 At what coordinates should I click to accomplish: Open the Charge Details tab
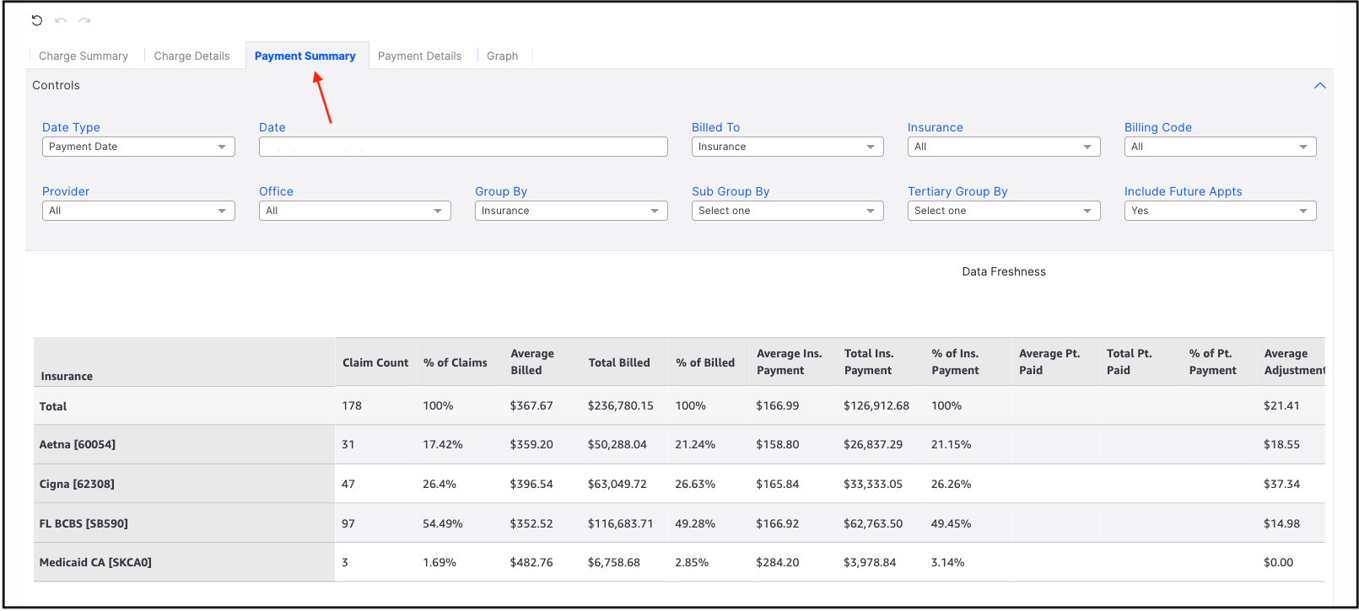(191, 56)
